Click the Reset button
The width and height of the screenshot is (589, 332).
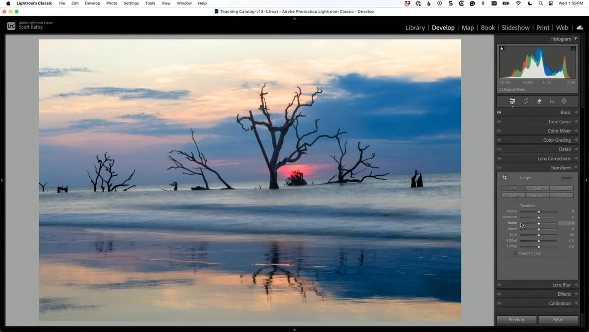click(x=558, y=320)
